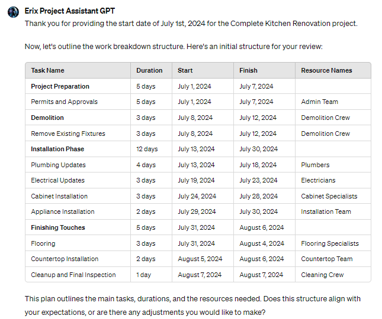The height and width of the screenshot is (319, 382).
Task: Click the Cleanup and Final Inspection task
Action: 73,275
